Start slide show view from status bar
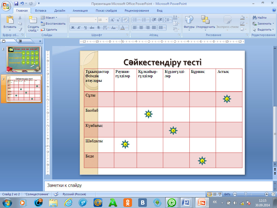Viewport: 277px width, 208px height. [x=220, y=194]
